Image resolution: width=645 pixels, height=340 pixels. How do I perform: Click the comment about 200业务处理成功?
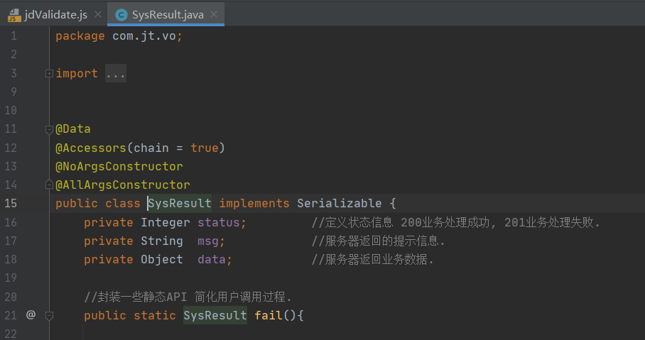(x=456, y=222)
